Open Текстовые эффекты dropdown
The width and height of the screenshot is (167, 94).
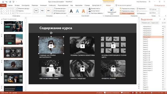96,13
